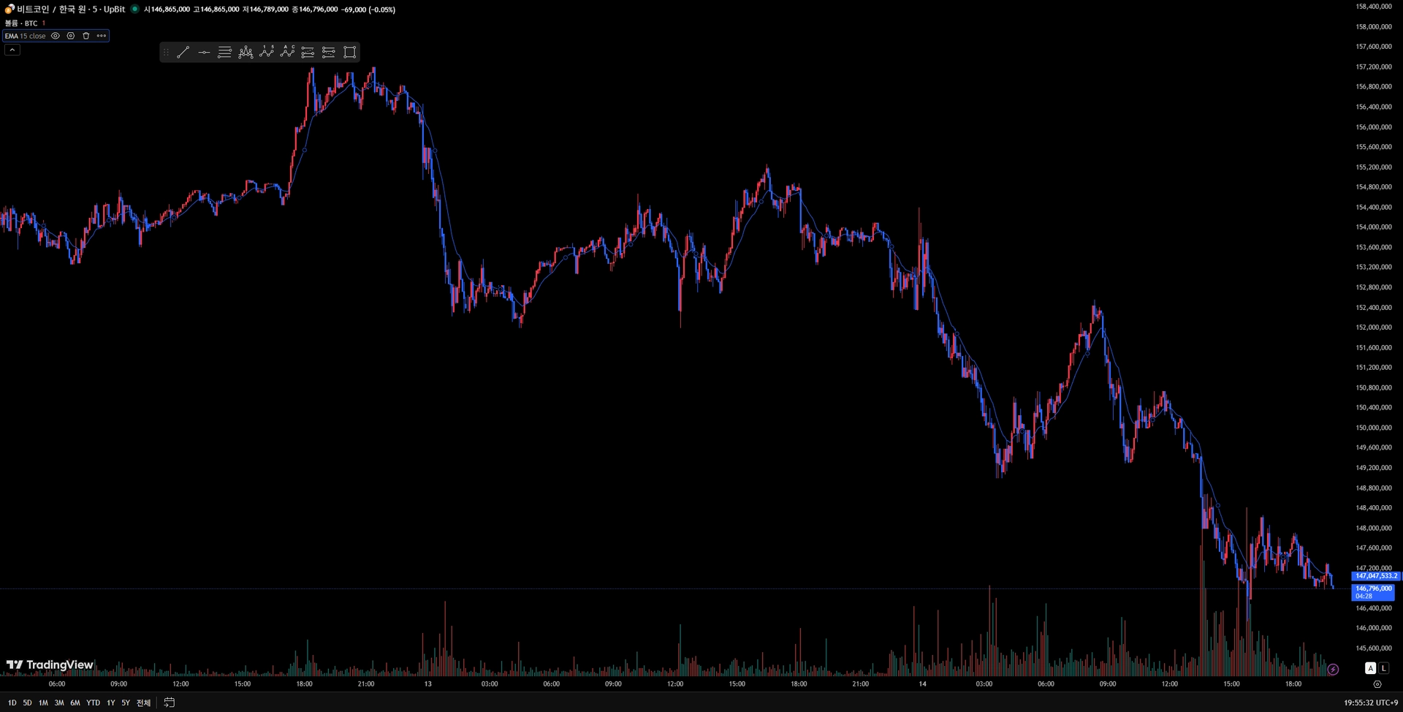Toggle auto scale A button
The height and width of the screenshot is (712, 1403).
1371,668
